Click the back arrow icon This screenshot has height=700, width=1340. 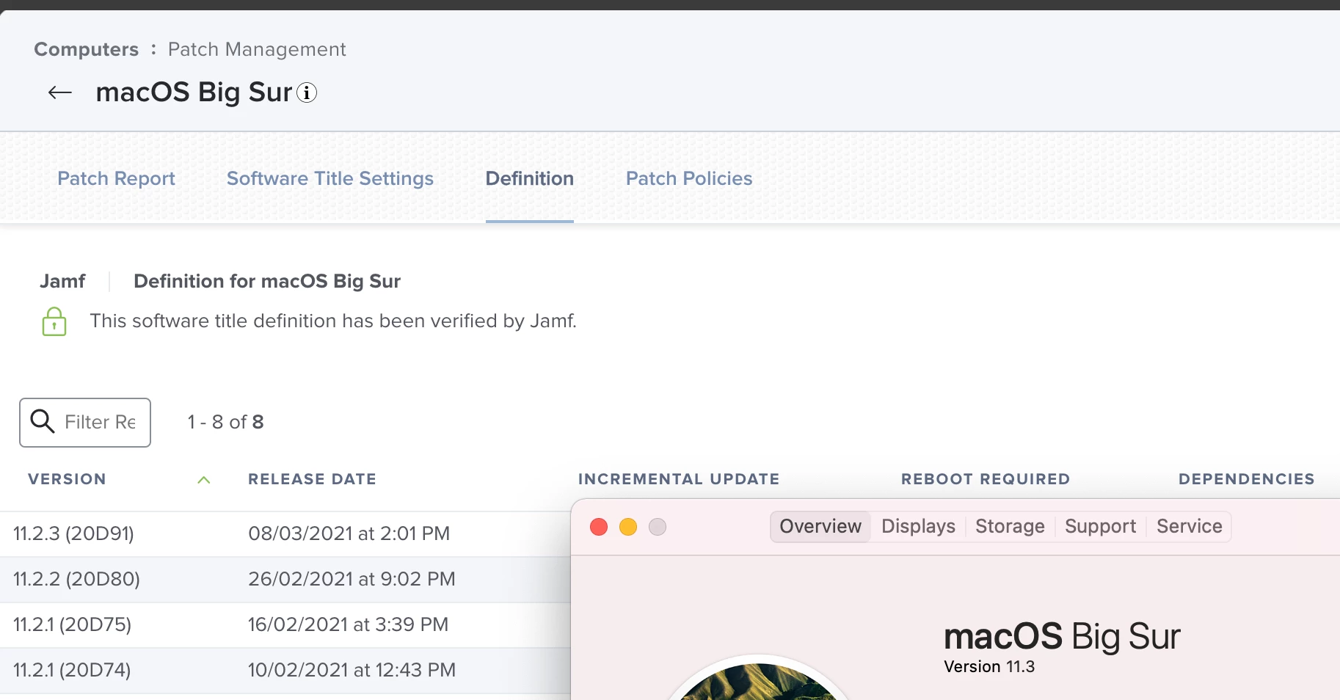60,92
